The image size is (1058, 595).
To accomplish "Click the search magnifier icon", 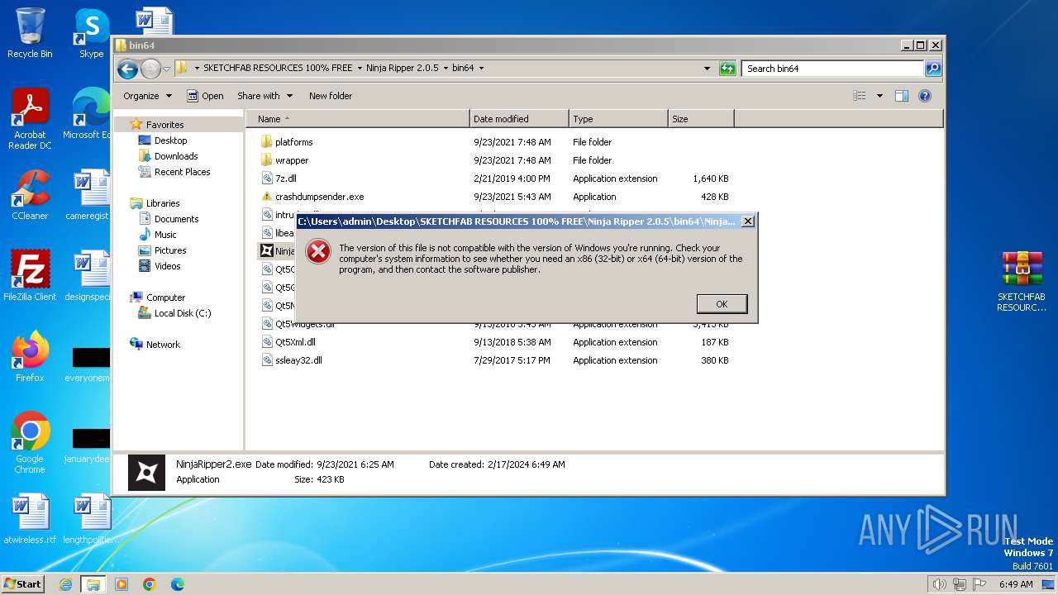I will 932,69.
